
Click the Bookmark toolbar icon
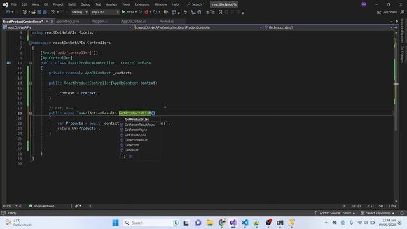point(221,12)
